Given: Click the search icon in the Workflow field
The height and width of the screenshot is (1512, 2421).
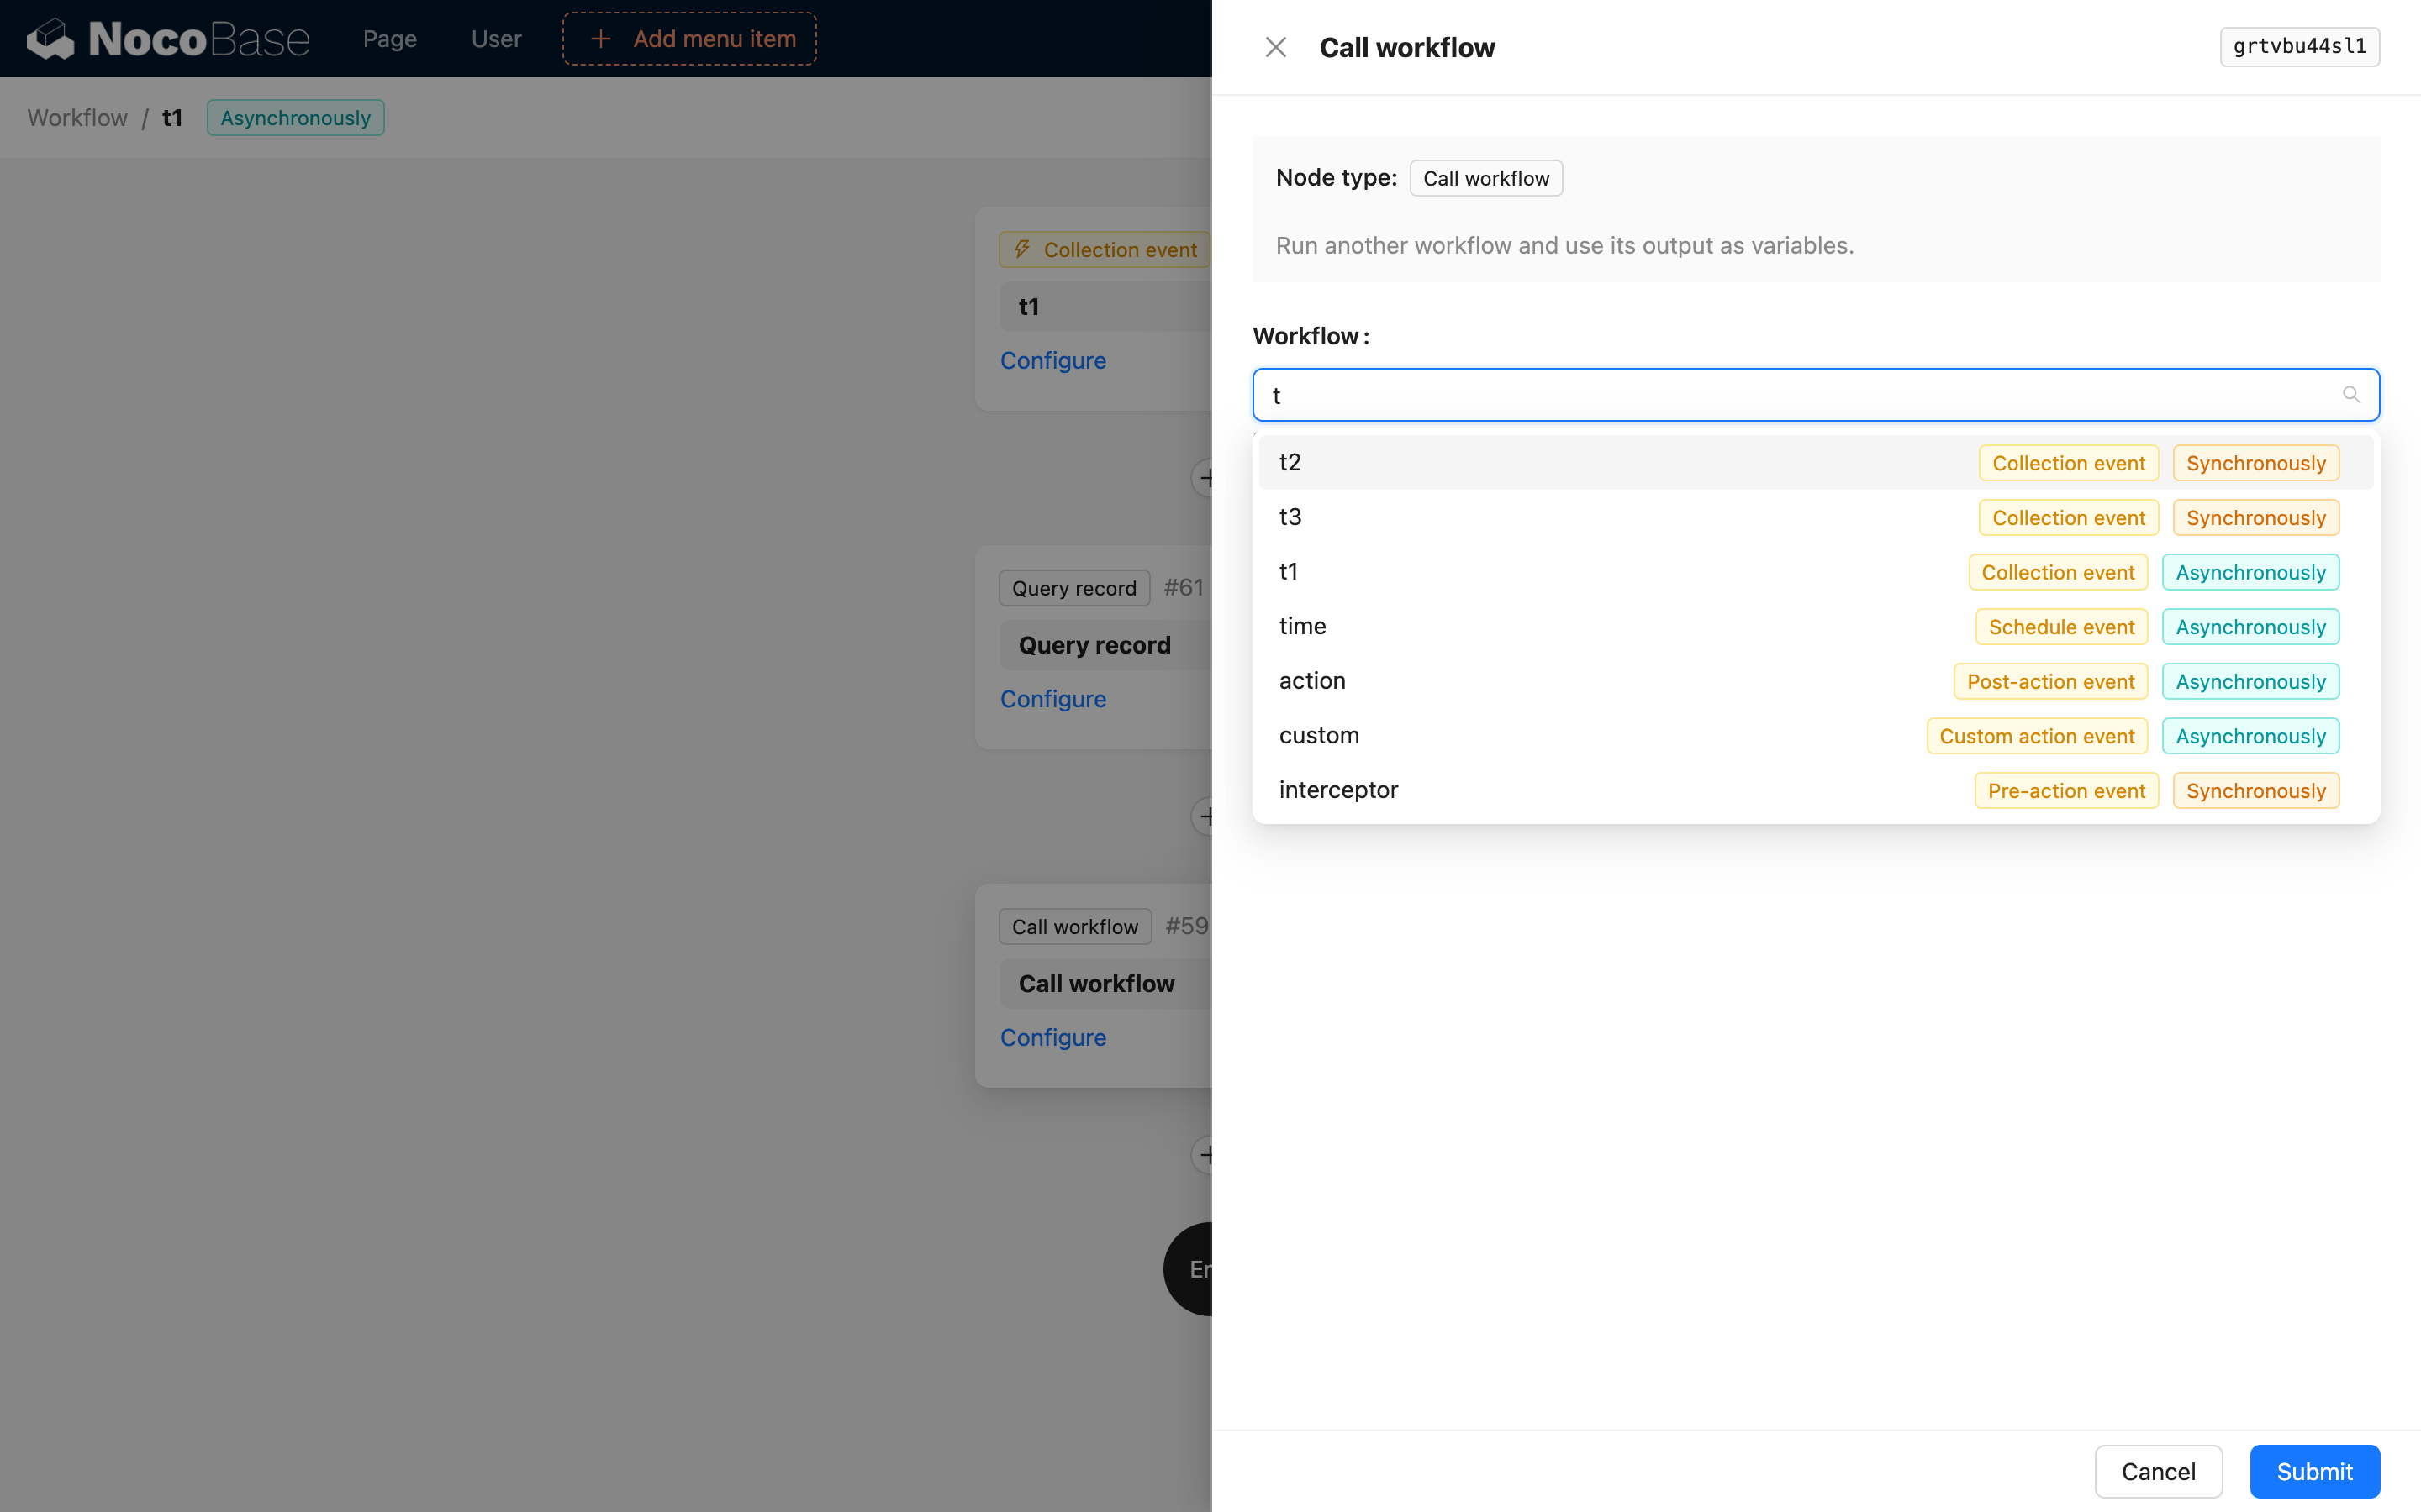Looking at the screenshot, I should [2350, 394].
